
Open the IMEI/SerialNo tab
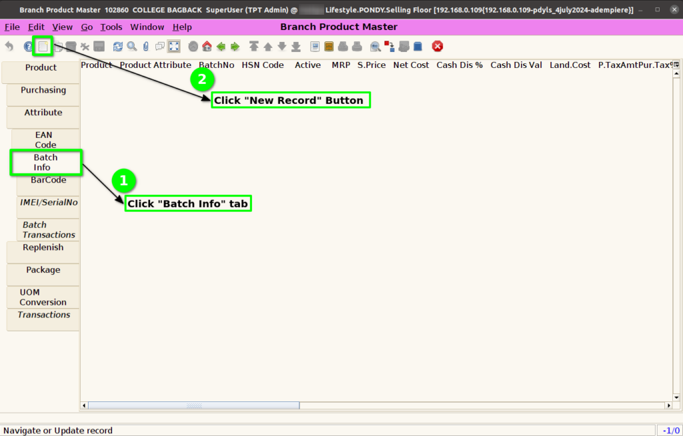(48, 207)
